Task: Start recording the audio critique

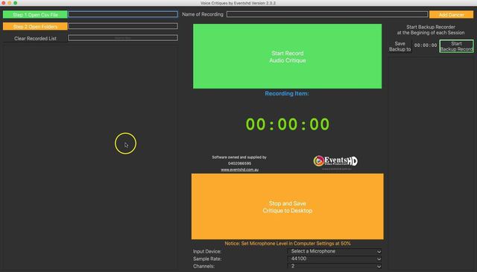Action: coord(287,57)
